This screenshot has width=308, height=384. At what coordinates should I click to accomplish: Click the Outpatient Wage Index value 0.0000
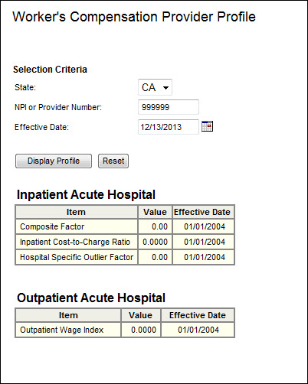[143, 330]
